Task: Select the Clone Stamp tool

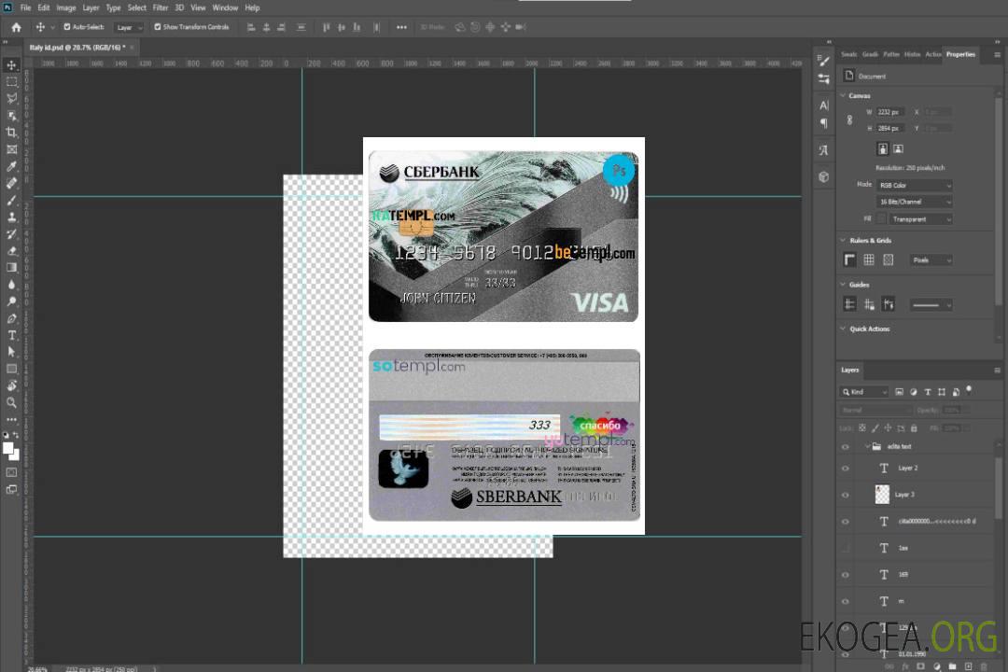Action: (x=11, y=217)
